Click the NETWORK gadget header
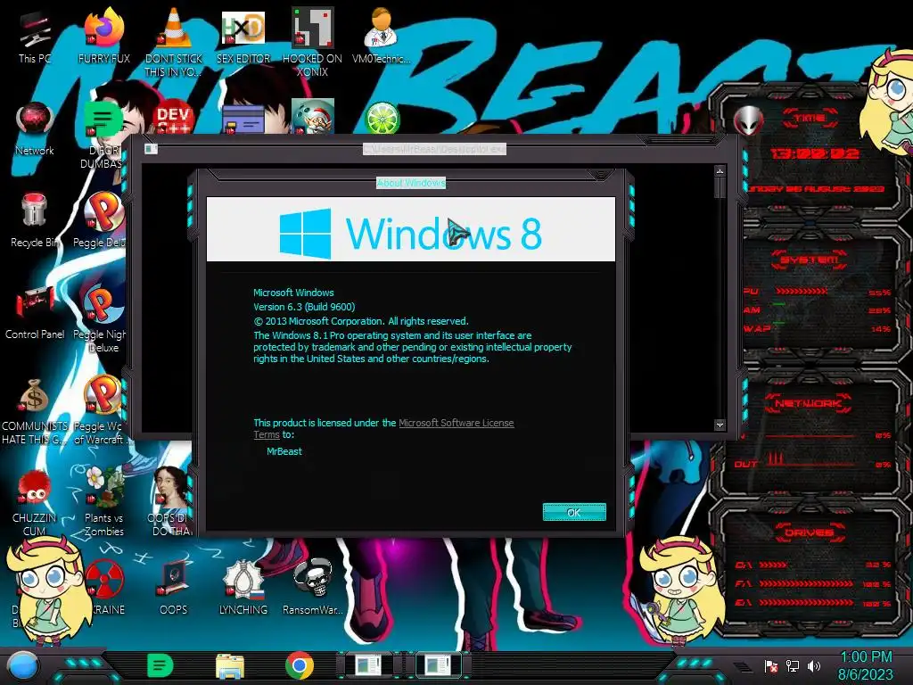The image size is (913, 685). (x=808, y=403)
